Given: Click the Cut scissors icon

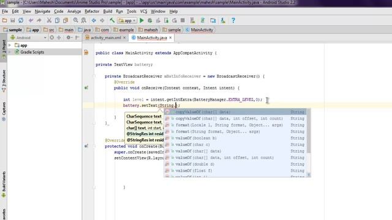Looking at the screenshot, I should coord(49,20).
